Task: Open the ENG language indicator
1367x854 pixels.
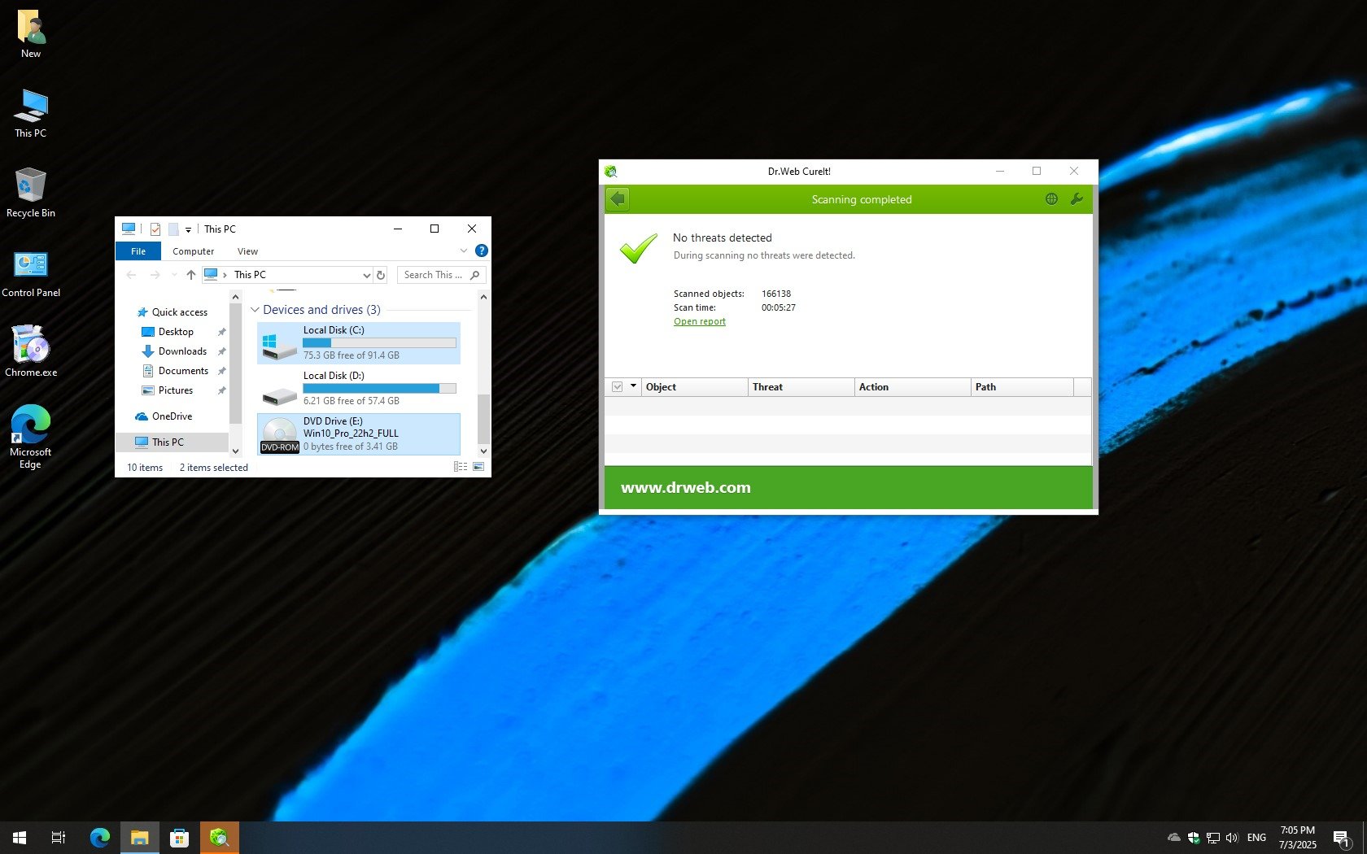Action: point(1256,838)
